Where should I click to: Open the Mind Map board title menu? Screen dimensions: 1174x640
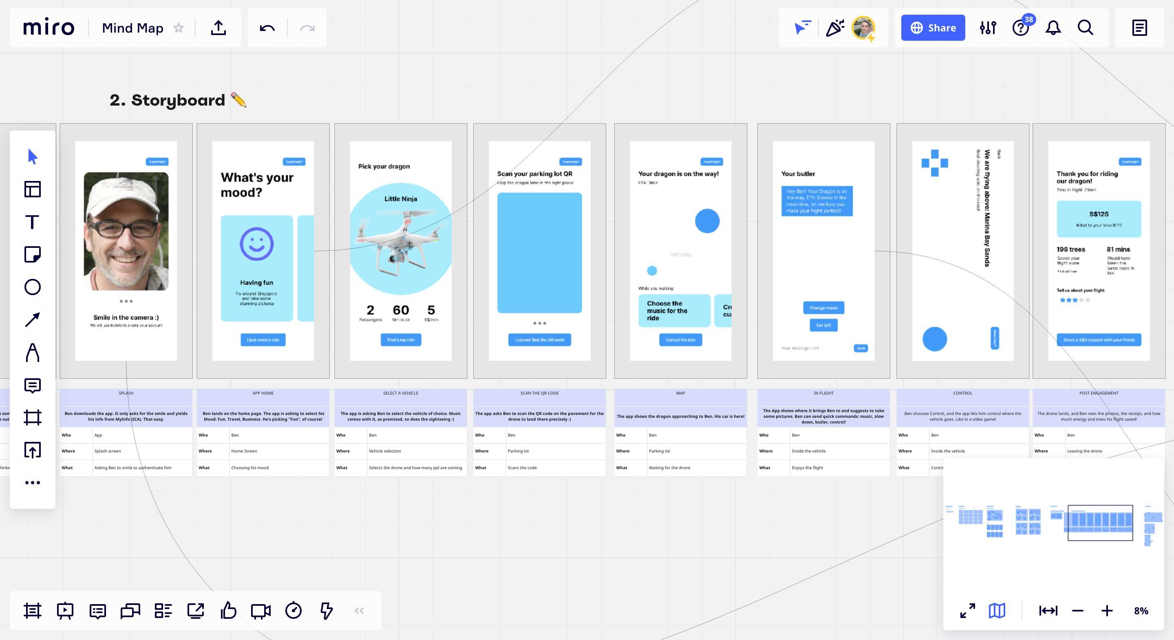pos(132,28)
